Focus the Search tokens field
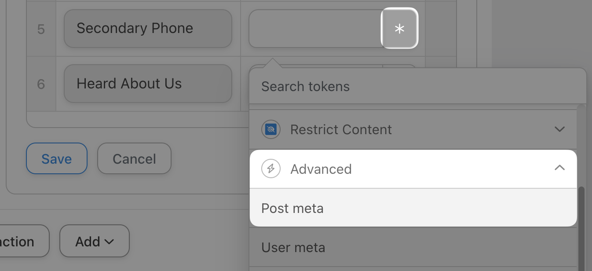This screenshot has width=592, height=271. pos(413,87)
